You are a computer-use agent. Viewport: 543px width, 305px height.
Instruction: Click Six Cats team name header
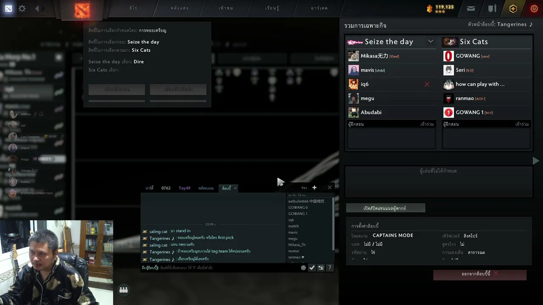click(x=474, y=42)
